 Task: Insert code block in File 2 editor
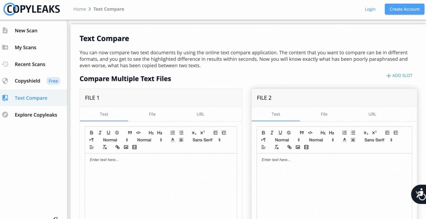[x=310, y=133]
